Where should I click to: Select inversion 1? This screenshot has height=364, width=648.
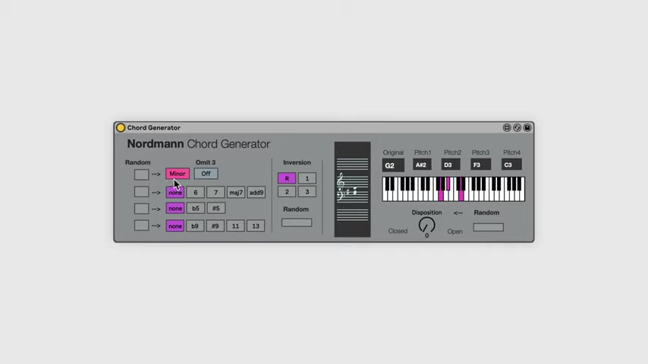pyautogui.click(x=307, y=178)
